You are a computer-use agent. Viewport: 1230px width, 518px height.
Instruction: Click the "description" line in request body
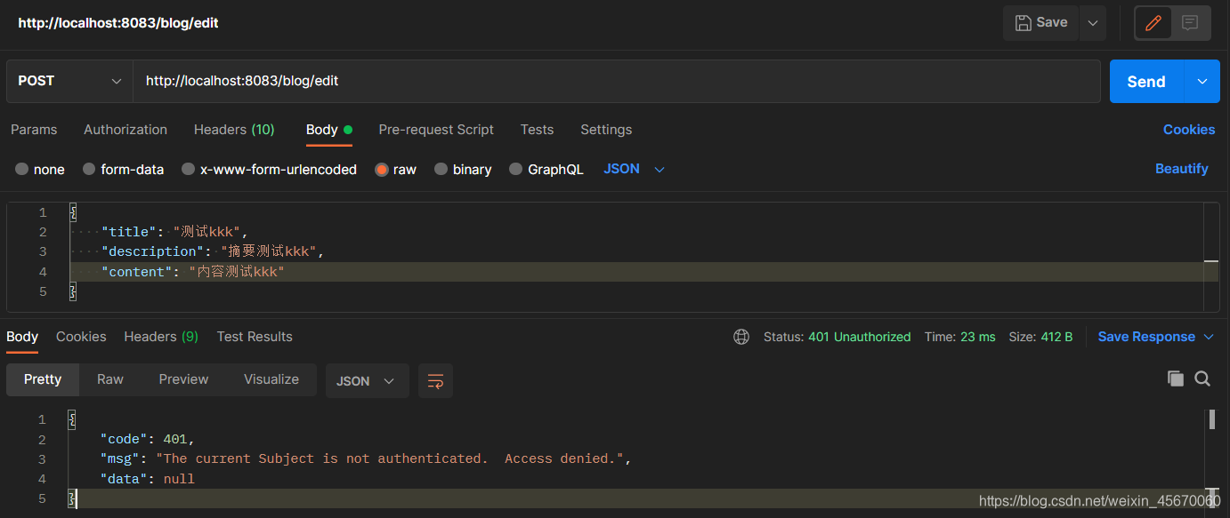point(213,251)
